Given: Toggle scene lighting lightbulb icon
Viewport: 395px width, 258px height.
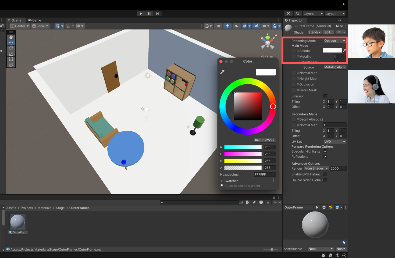Looking at the screenshot, I should 227,26.
